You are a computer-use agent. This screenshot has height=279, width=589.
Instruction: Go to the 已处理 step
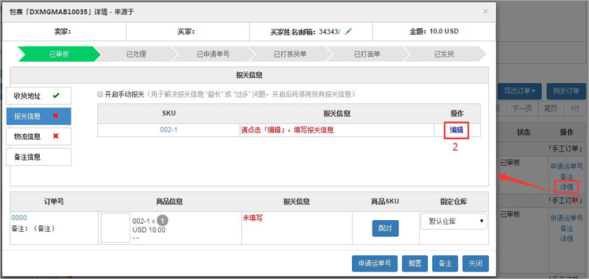(136, 54)
